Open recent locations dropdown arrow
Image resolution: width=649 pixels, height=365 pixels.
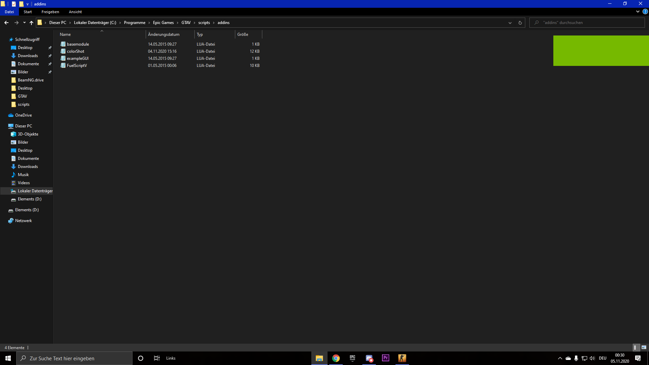24,23
